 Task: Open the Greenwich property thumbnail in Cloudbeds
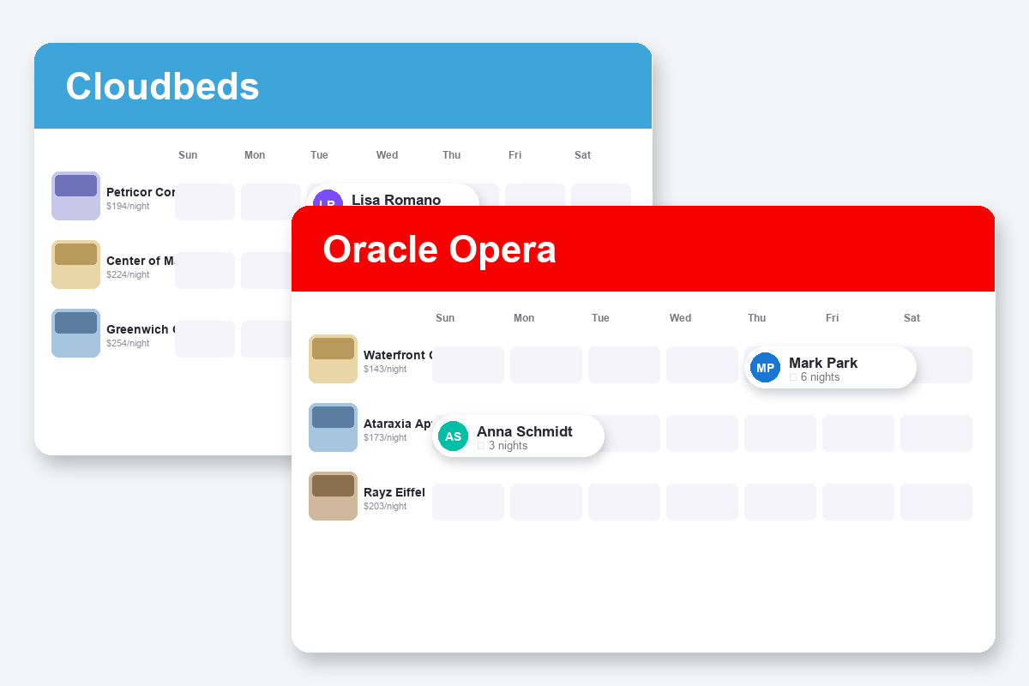[75, 333]
